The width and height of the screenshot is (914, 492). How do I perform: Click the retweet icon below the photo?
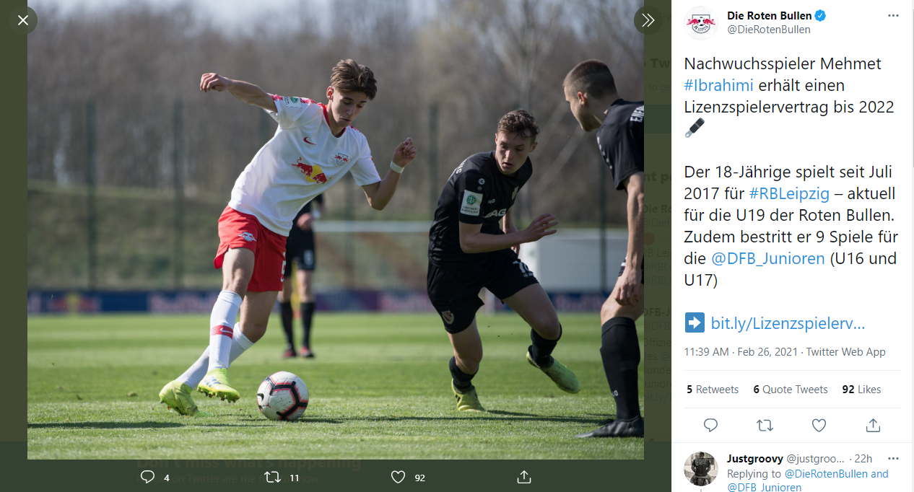pyautogui.click(x=272, y=477)
